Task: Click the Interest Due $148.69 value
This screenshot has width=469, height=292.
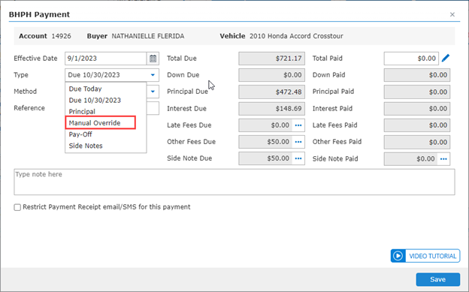Action: pos(271,109)
